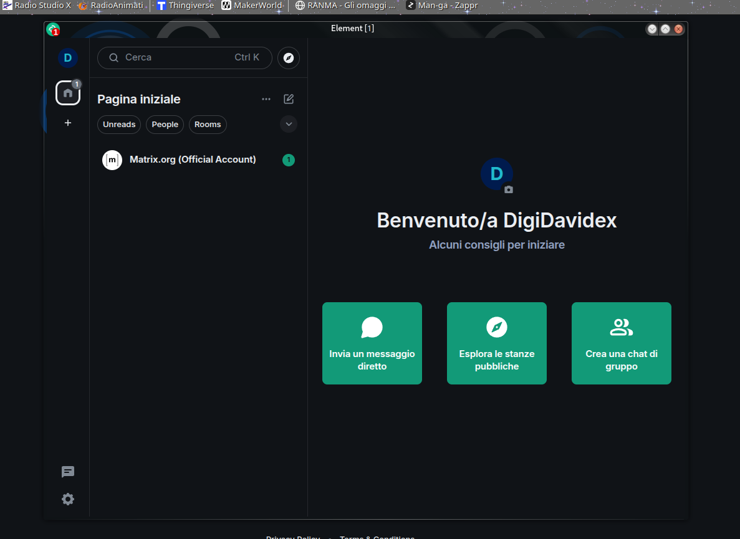
Task: Open the explore rooms compass icon
Action: [289, 57]
